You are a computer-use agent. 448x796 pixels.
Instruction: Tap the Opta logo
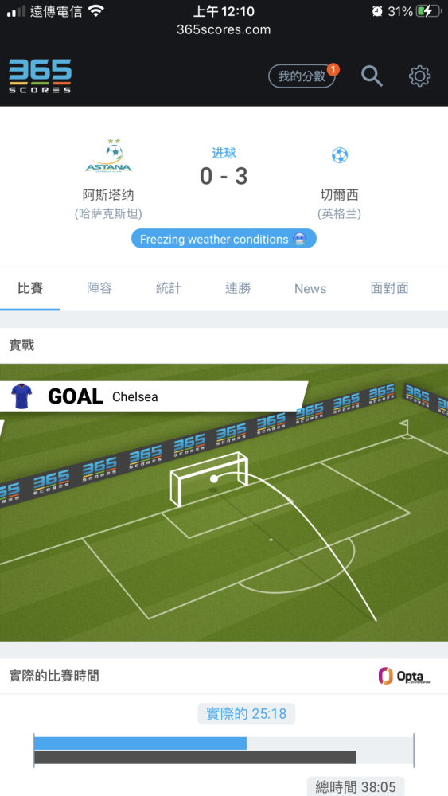(404, 676)
